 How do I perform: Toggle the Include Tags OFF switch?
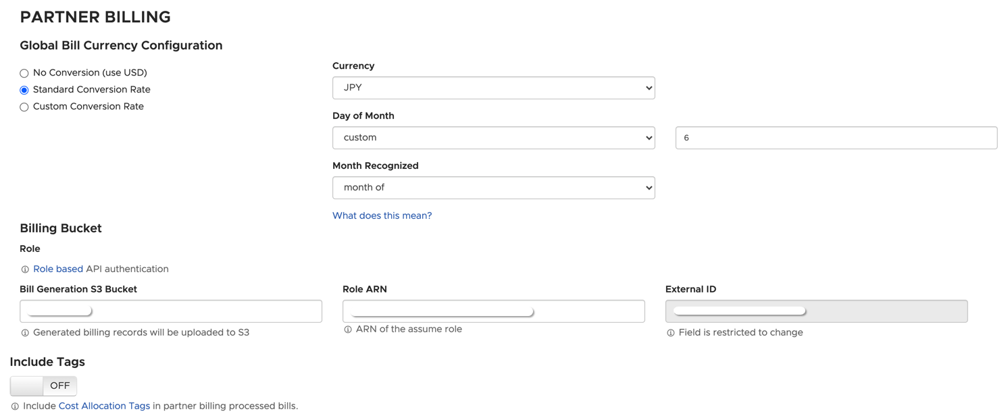point(43,386)
